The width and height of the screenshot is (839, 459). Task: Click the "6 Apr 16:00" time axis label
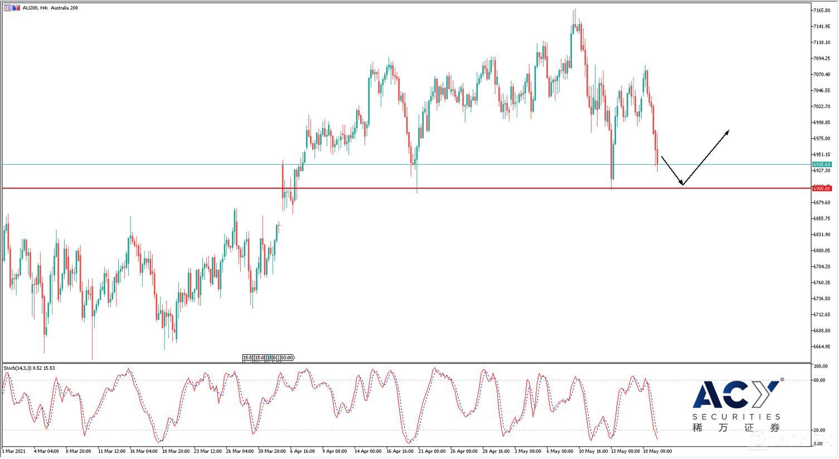pyautogui.click(x=303, y=451)
